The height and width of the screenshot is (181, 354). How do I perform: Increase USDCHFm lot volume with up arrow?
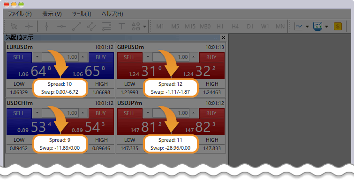coord(83,113)
